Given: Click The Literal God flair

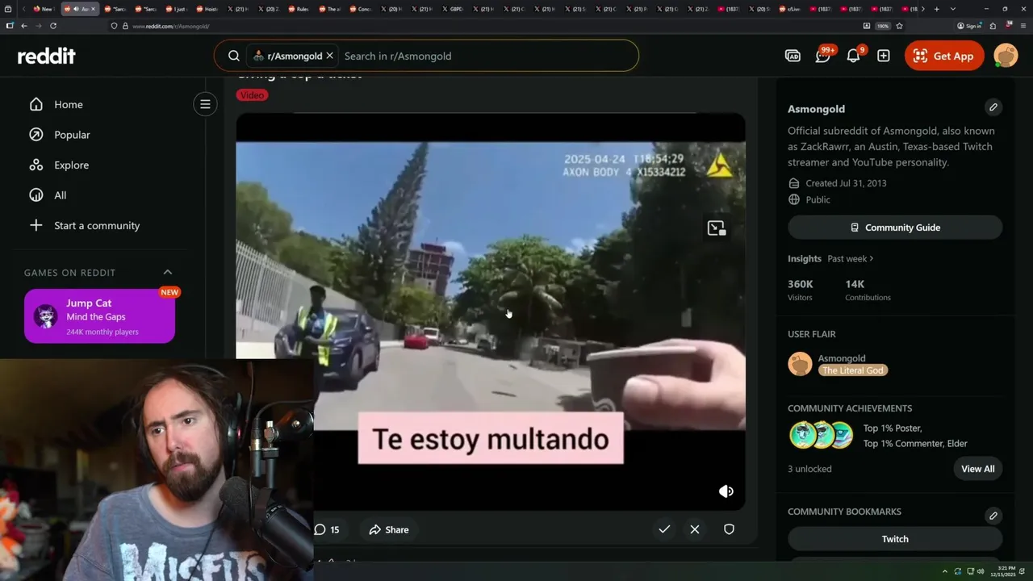Looking at the screenshot, I should click(x=853, y=370).
